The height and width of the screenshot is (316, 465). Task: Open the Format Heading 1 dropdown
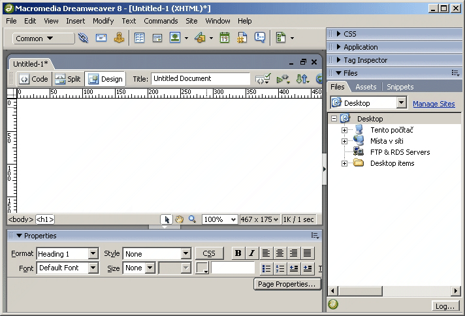click(x=93, y=254)
